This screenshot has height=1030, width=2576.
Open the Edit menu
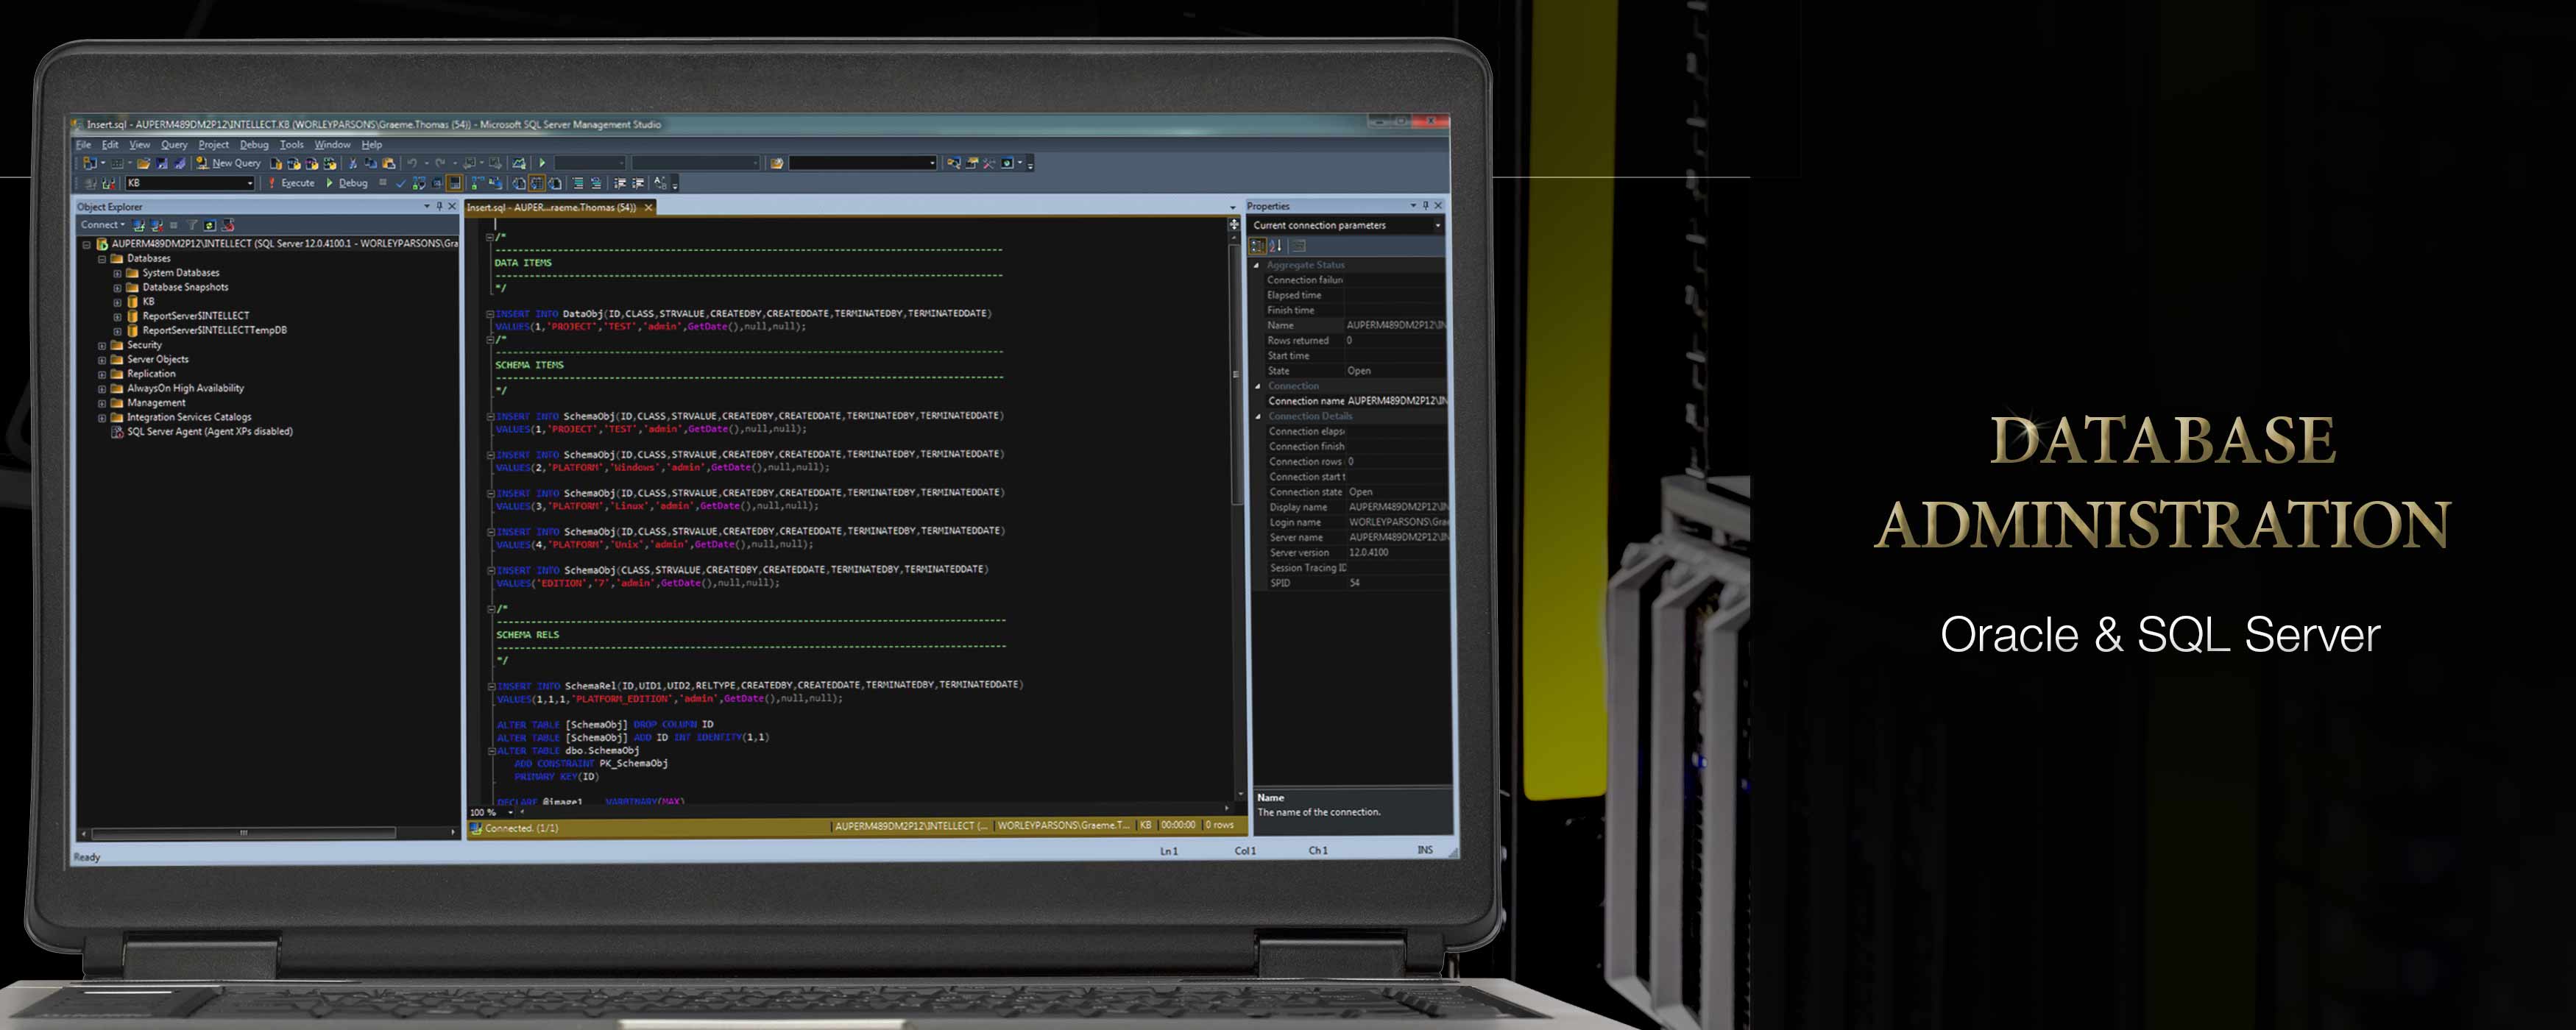[110, 144]
